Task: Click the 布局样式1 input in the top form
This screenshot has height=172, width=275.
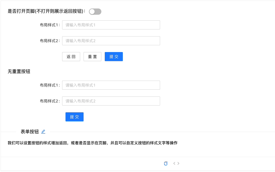Action: tap(111, 25)
